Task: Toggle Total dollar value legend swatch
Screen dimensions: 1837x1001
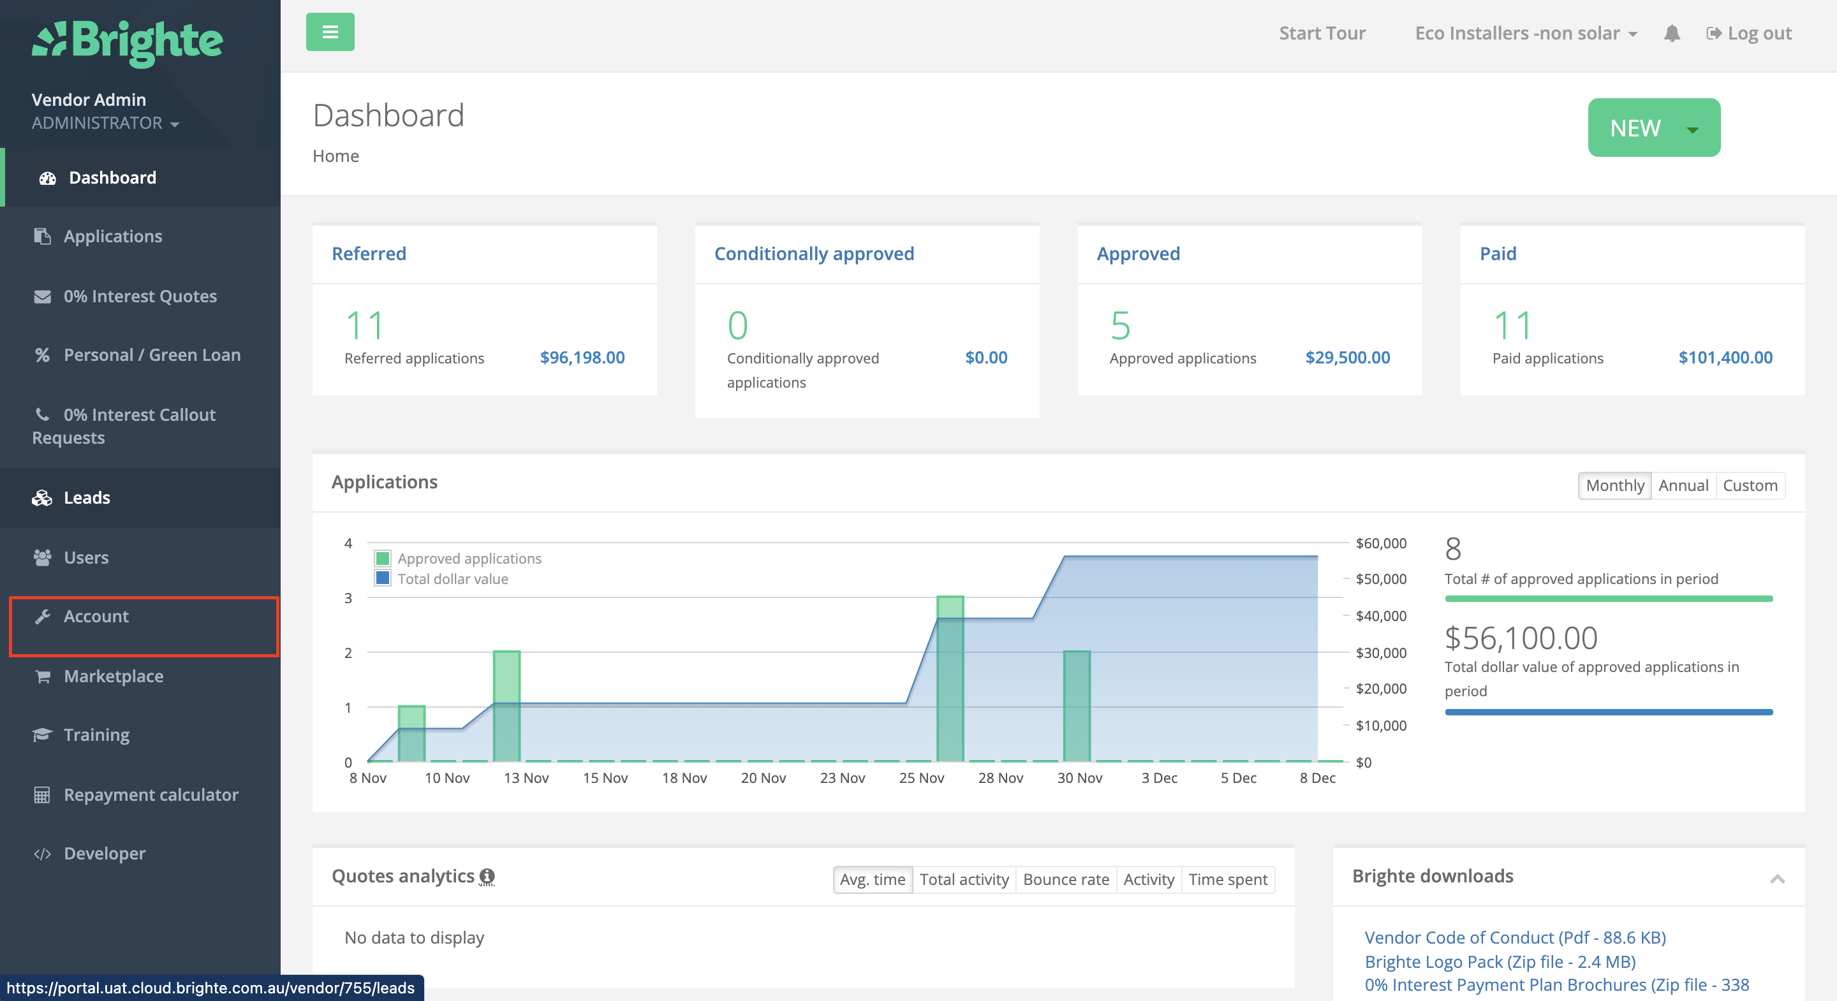Action: point(383,578)
